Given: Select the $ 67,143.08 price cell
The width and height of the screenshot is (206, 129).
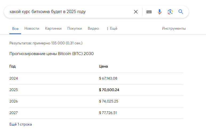Looking at the screenshot, I should click(108, 78).
